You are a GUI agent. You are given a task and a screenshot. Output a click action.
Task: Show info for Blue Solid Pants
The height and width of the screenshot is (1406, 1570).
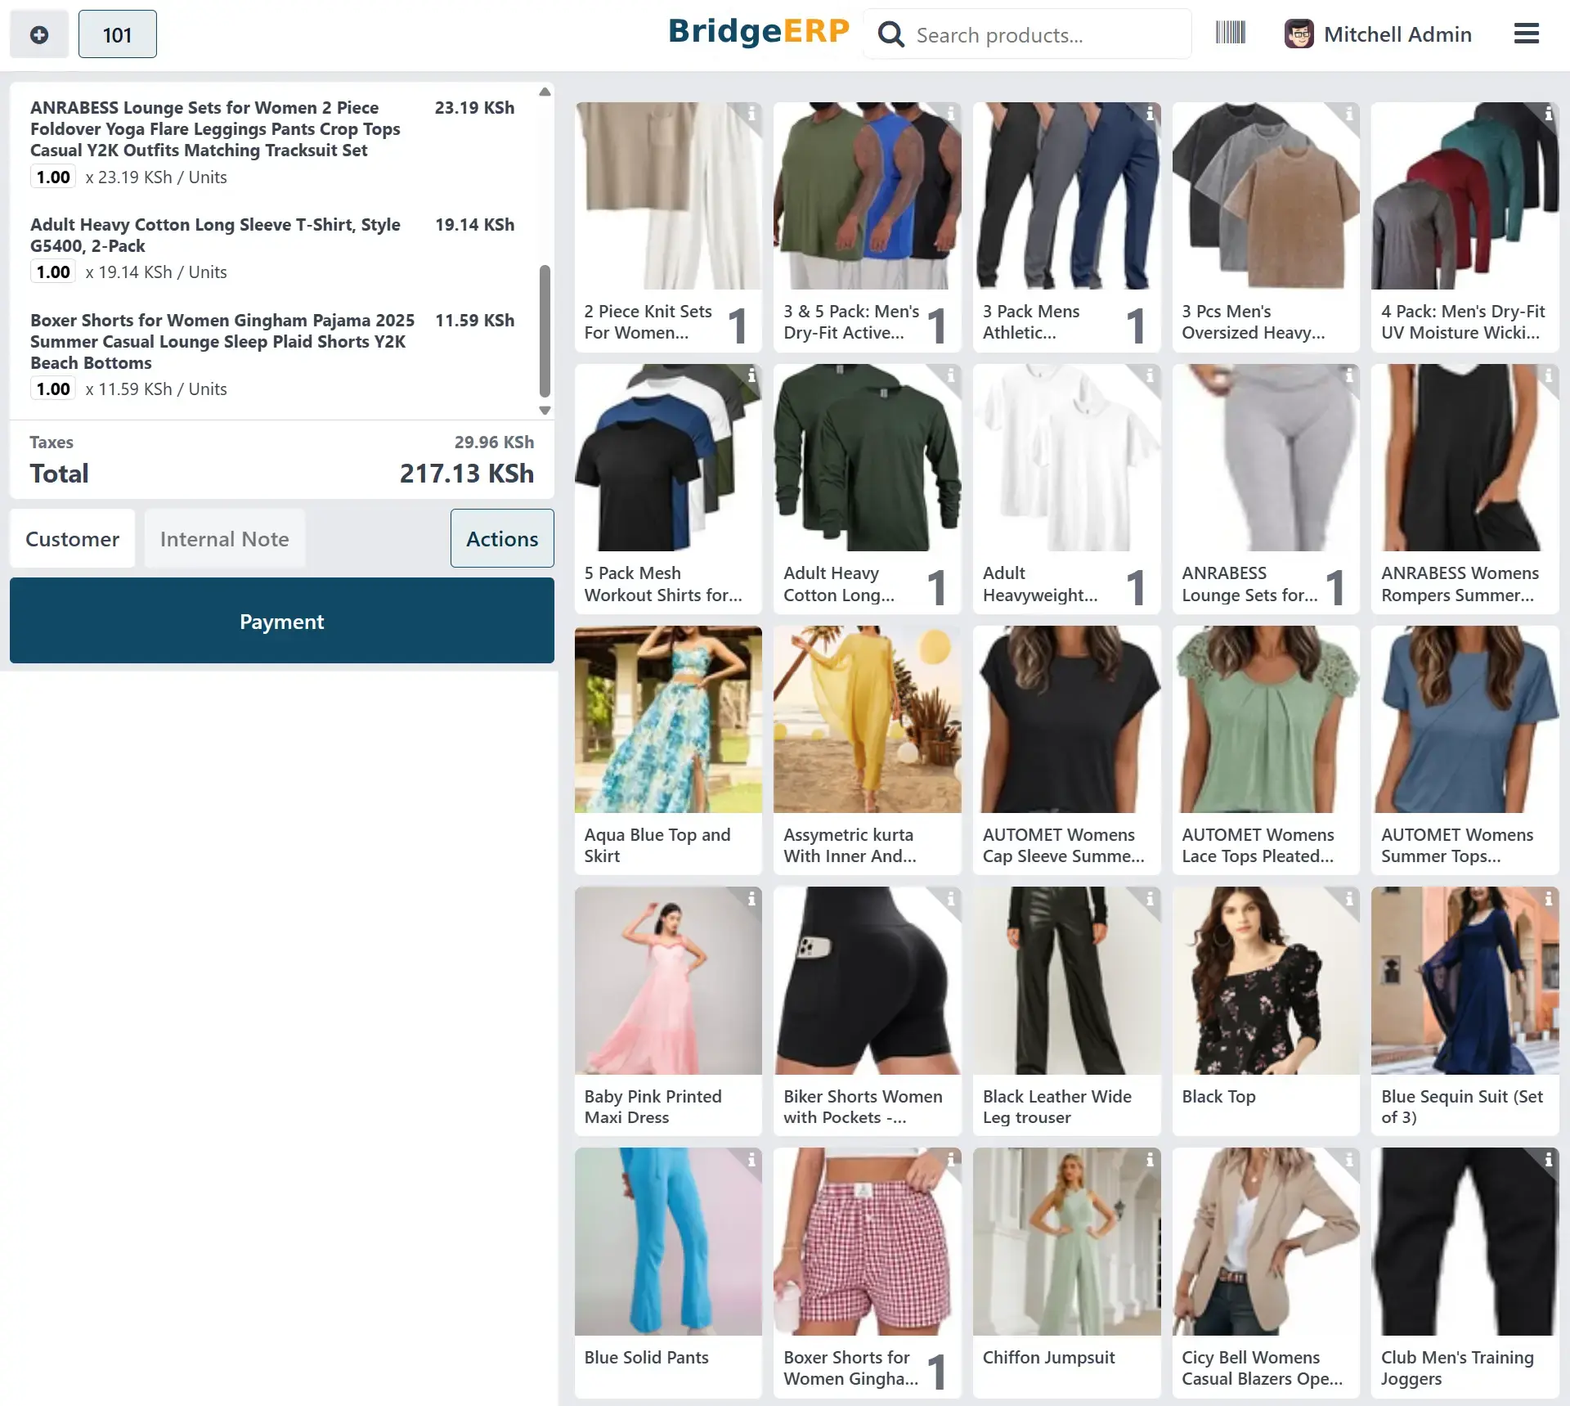pos(751,1160)
